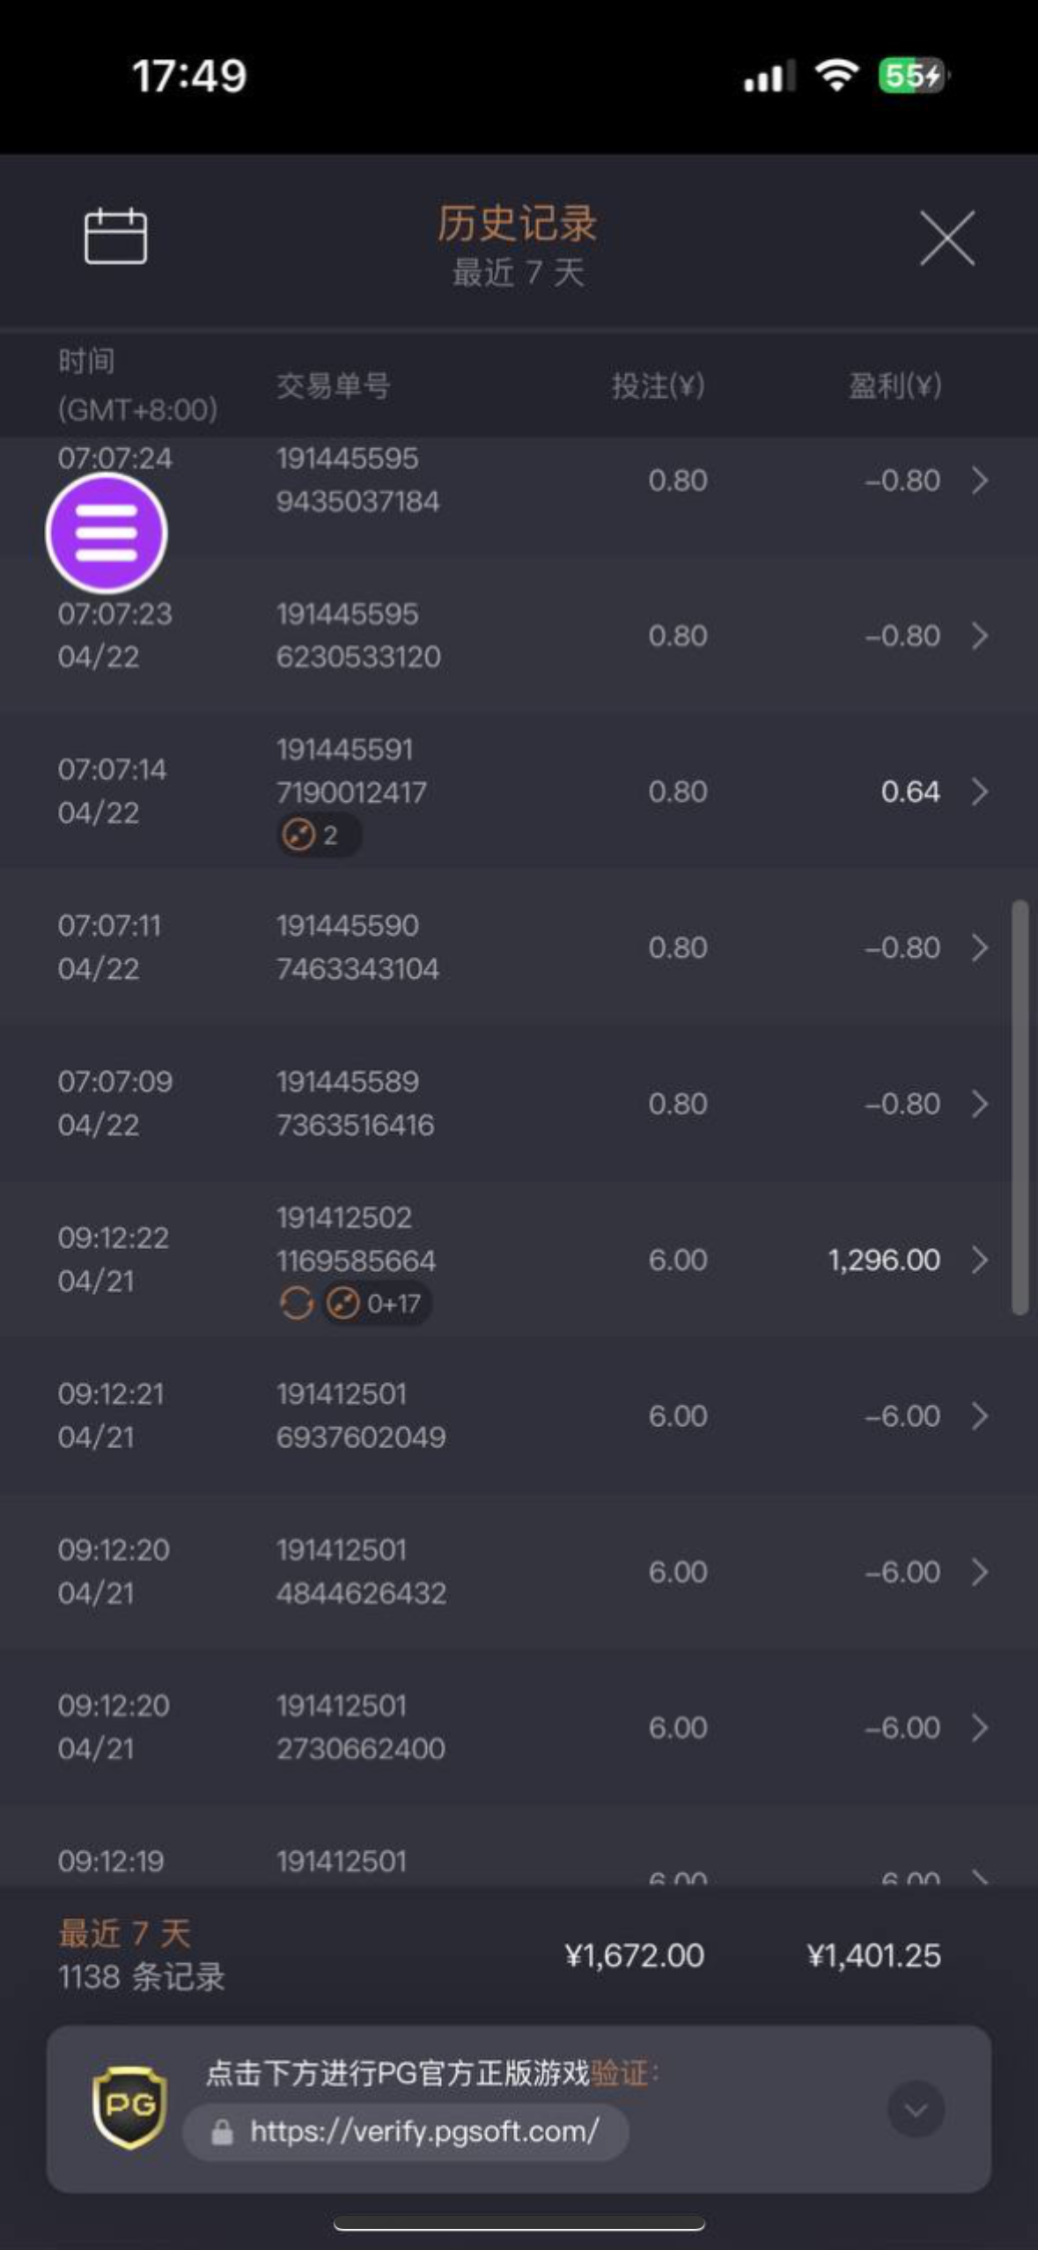1038x2250 pixels.
Task: Tap the orange respin circular arrows icon
Action: [x=297, y=1304]
